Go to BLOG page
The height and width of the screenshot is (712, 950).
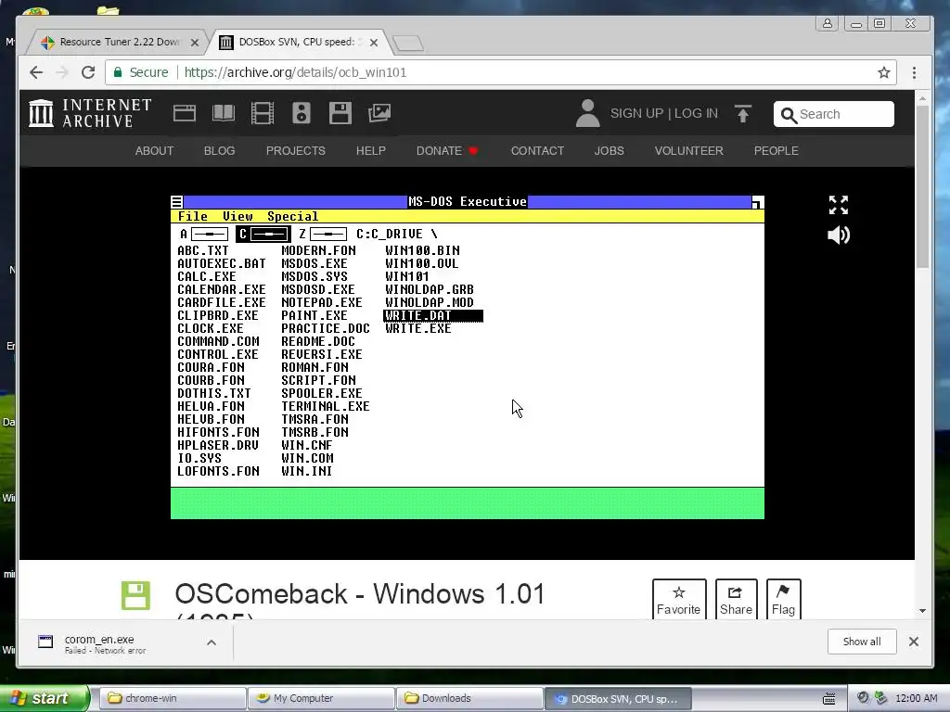tap(219, 151)
